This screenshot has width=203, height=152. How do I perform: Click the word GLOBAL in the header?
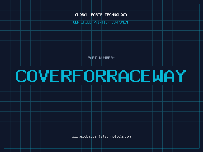click(81, 15)
